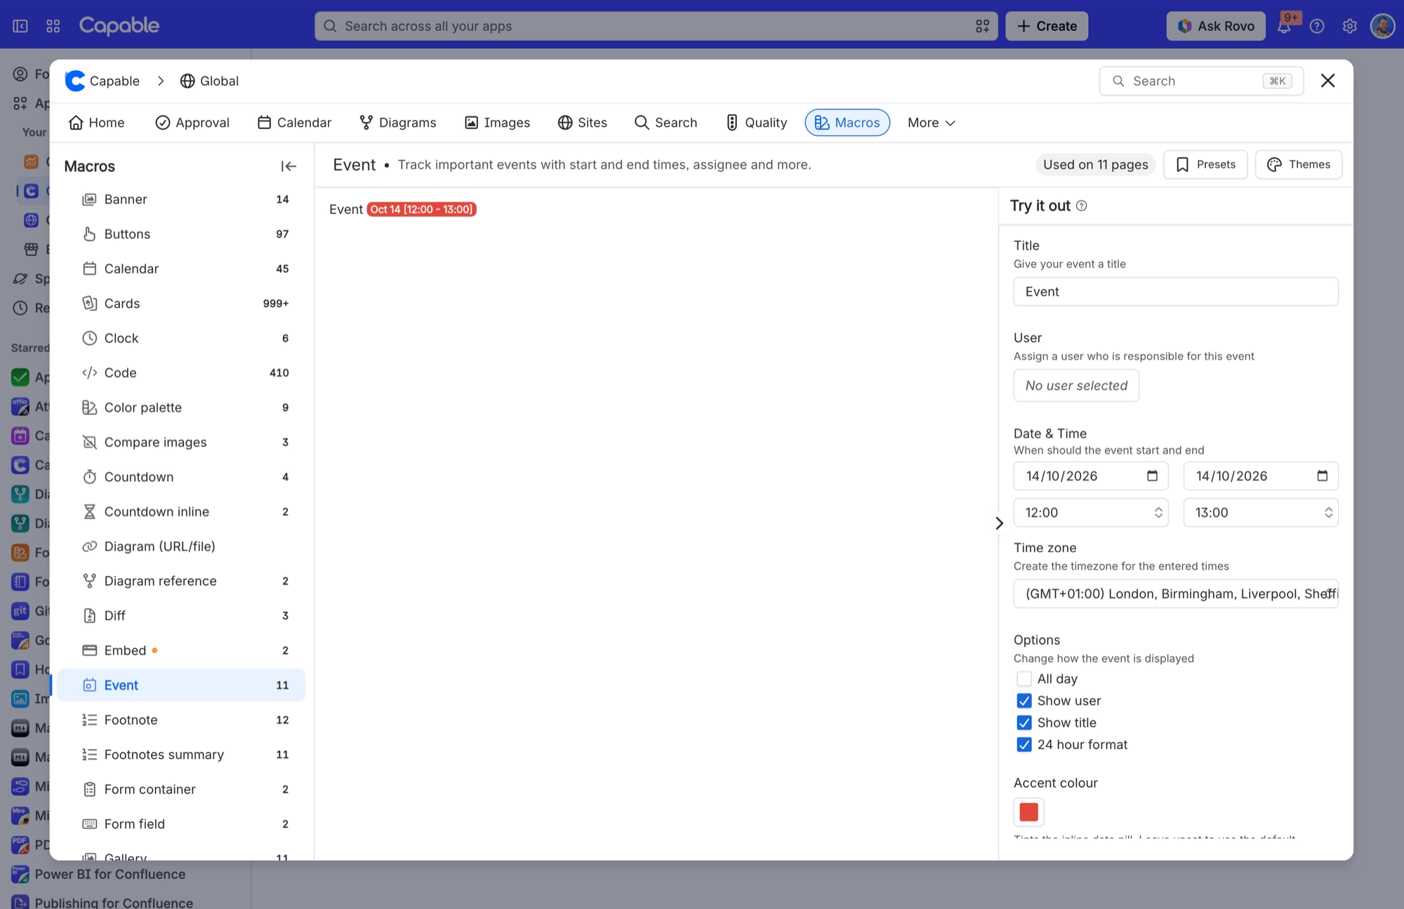Open the Time zone dropdown
1404x909 pixels.
point(1176,594)
